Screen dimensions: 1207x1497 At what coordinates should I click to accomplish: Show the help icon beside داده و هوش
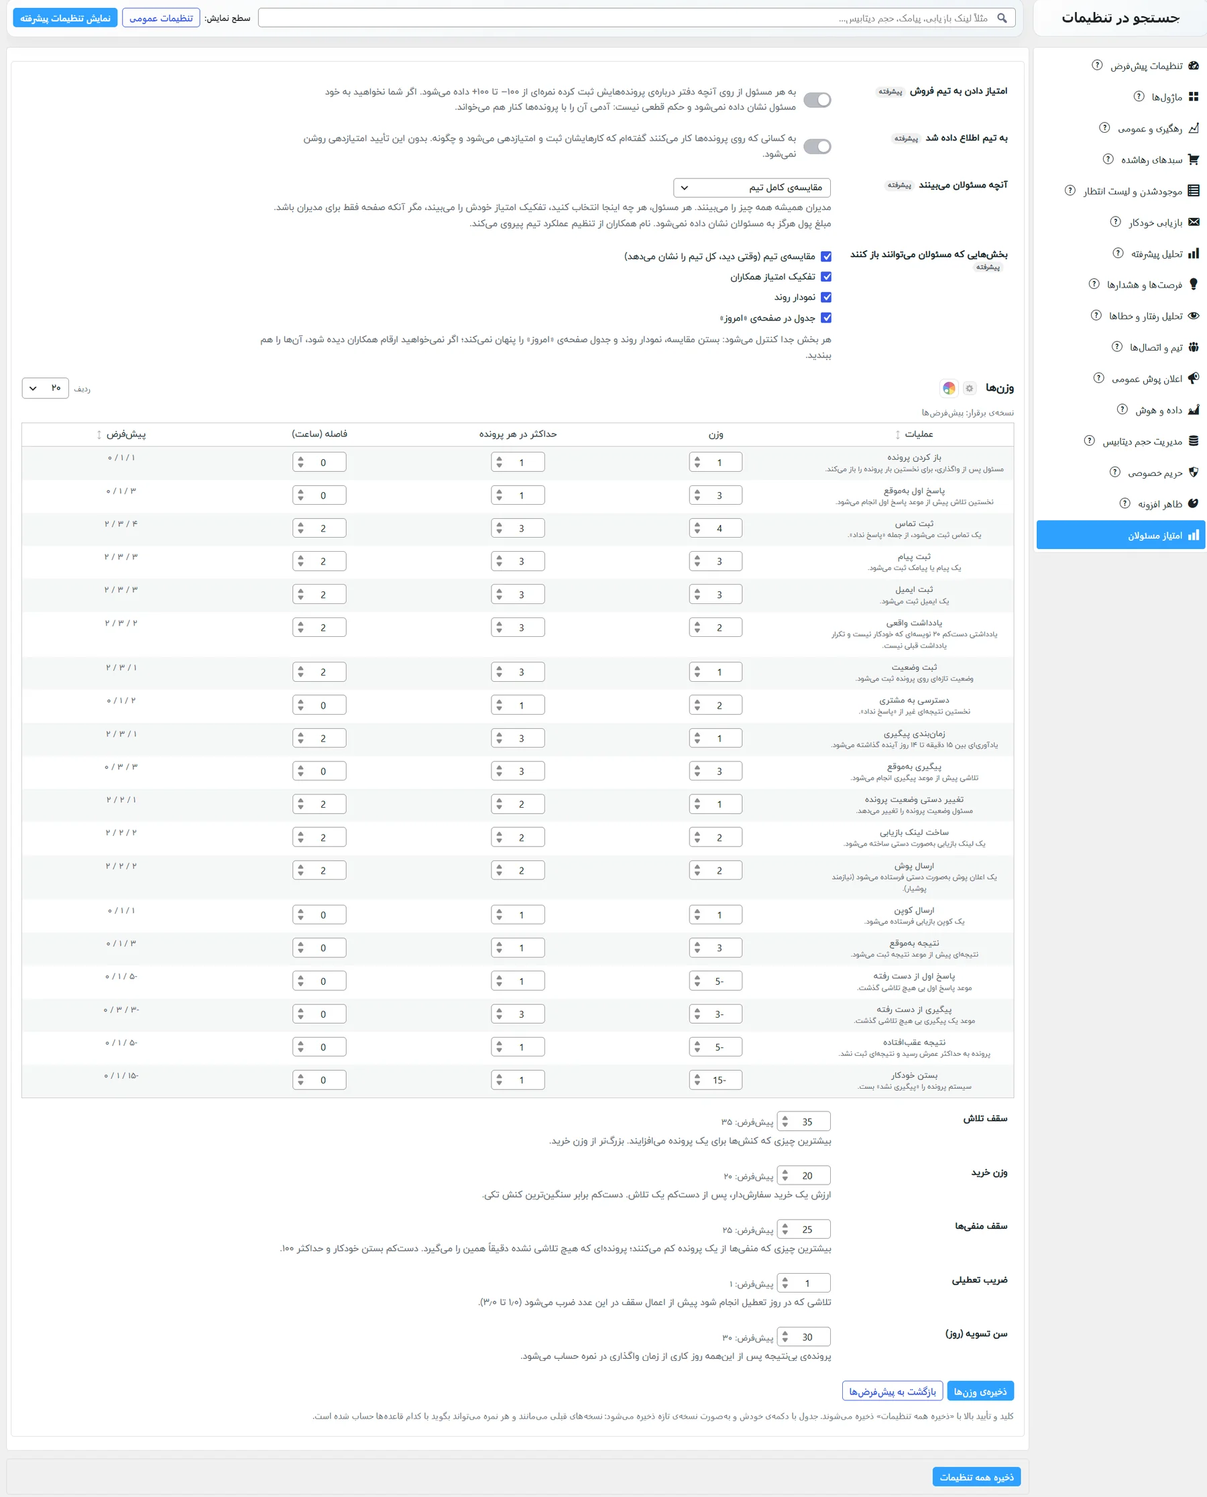[1123, 410]
